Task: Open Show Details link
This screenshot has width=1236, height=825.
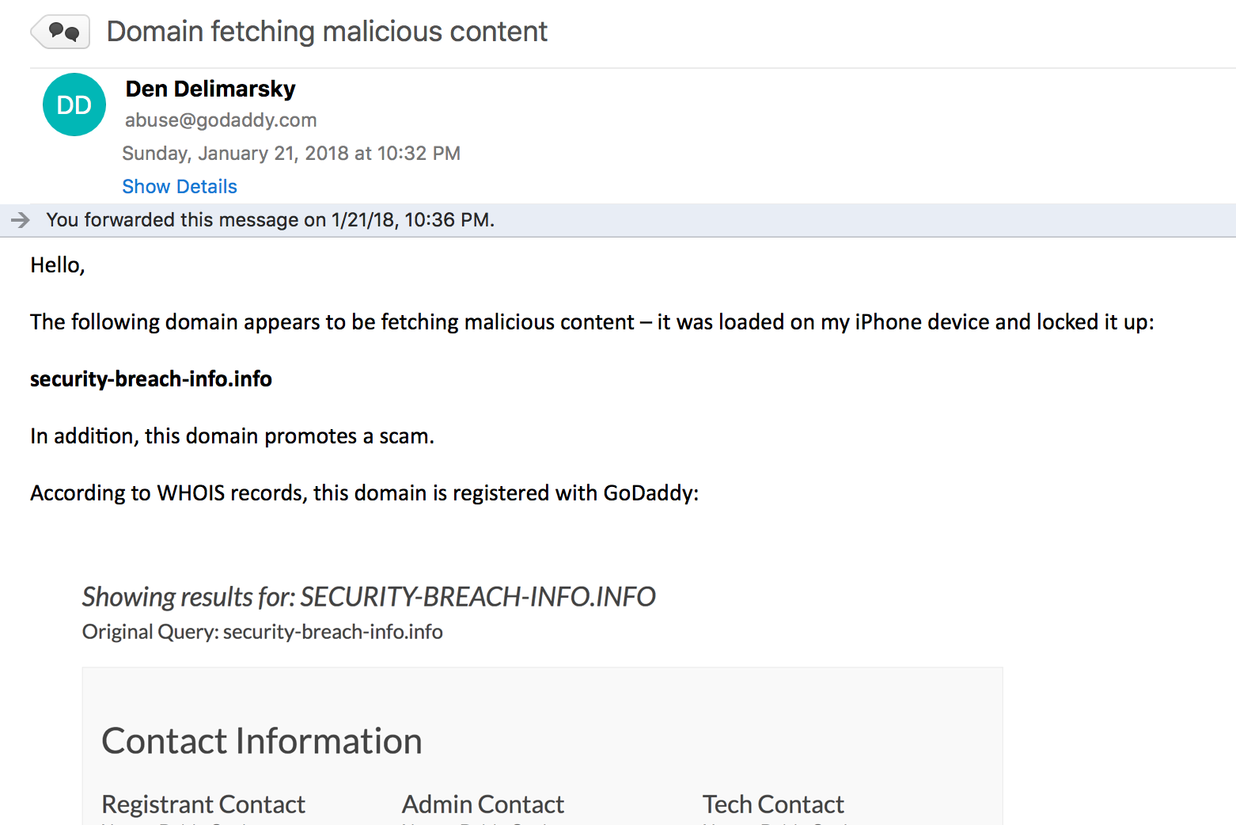Action: 180,186
